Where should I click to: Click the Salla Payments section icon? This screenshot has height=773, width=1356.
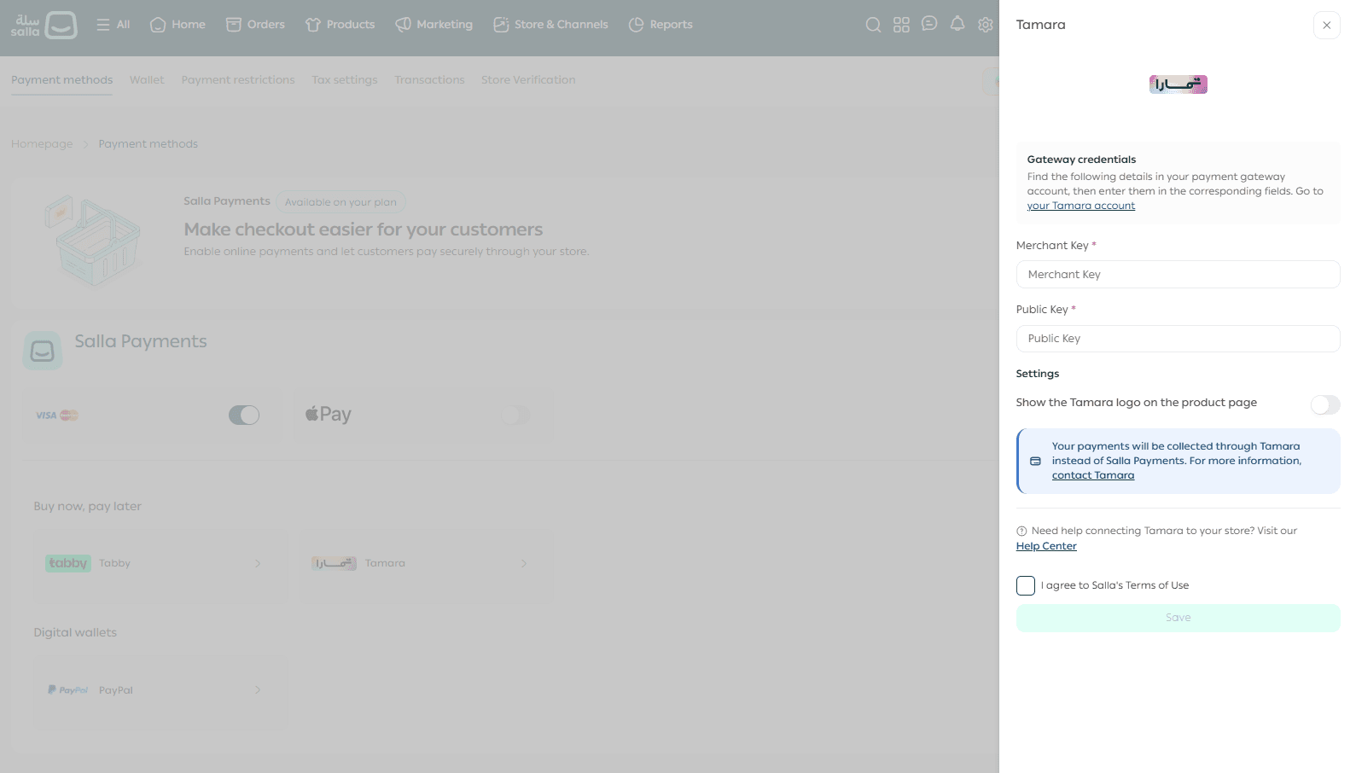click(43, 351)
